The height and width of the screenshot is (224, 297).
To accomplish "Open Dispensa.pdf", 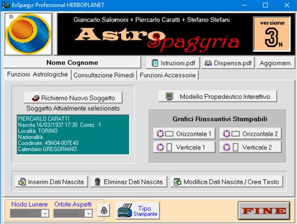I will tap(228, 63).
